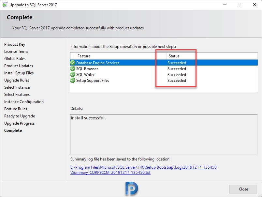Click the Succeeded status for SQL Browser

point(177,69)
